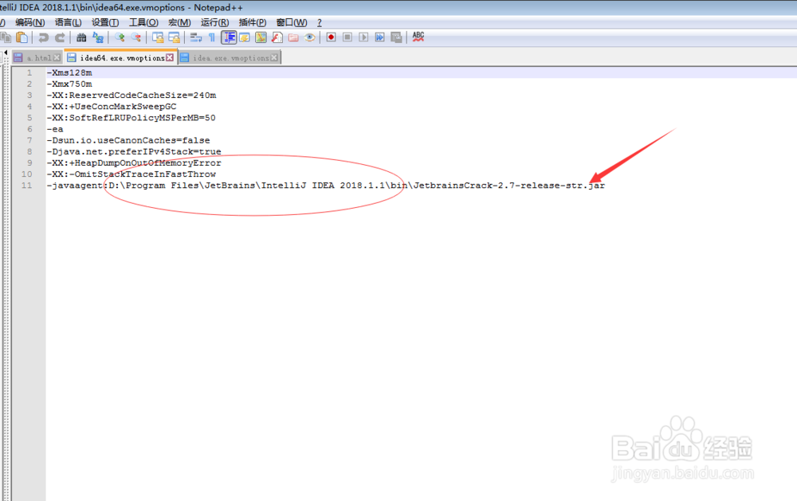The height and width of the screenshot is (501, 797).
Task: Toggle synchronized vertical scrolling
Action: (x=158, y=37)
